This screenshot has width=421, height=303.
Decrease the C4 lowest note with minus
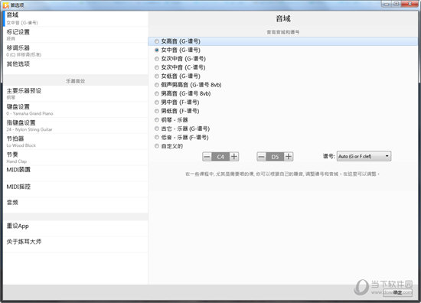pyautogui.click(x=207, y=156)
